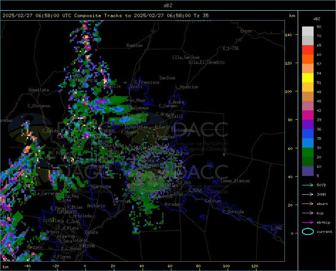The height and width of the screenshot is (271, 336).
Task: Click the Tres_Mayo map label
Action: click(136, 100)
